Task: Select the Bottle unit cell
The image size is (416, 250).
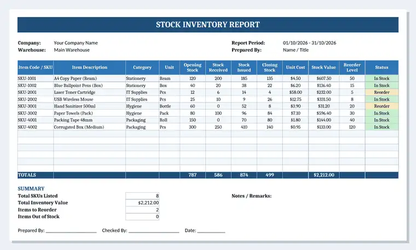Action: [x=169, y=106]
